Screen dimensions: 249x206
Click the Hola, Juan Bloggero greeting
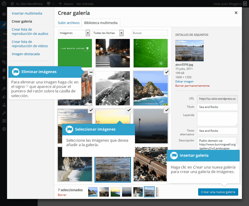pos(228,4)
